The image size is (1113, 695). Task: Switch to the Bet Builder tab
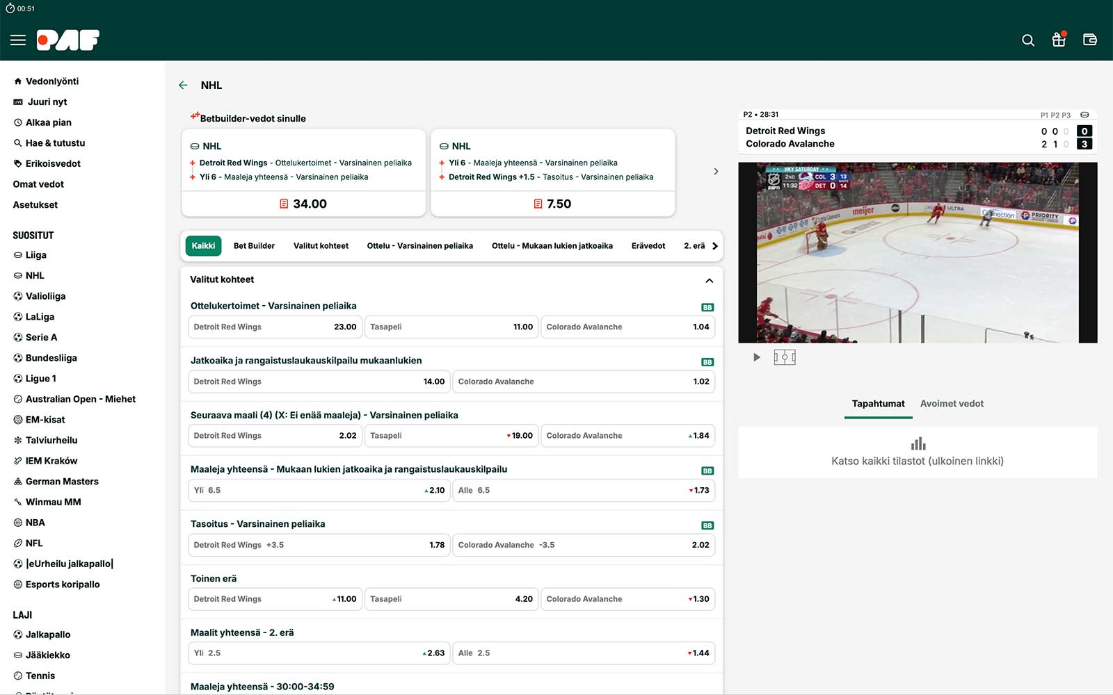254,246
